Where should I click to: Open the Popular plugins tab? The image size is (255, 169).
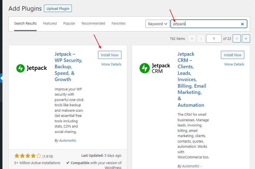point(69,23)
